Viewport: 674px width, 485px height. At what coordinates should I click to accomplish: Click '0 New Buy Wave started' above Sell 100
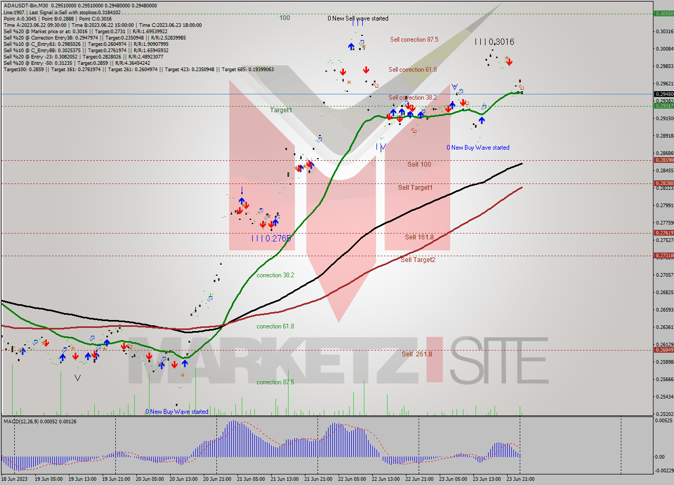pos(478,148)
